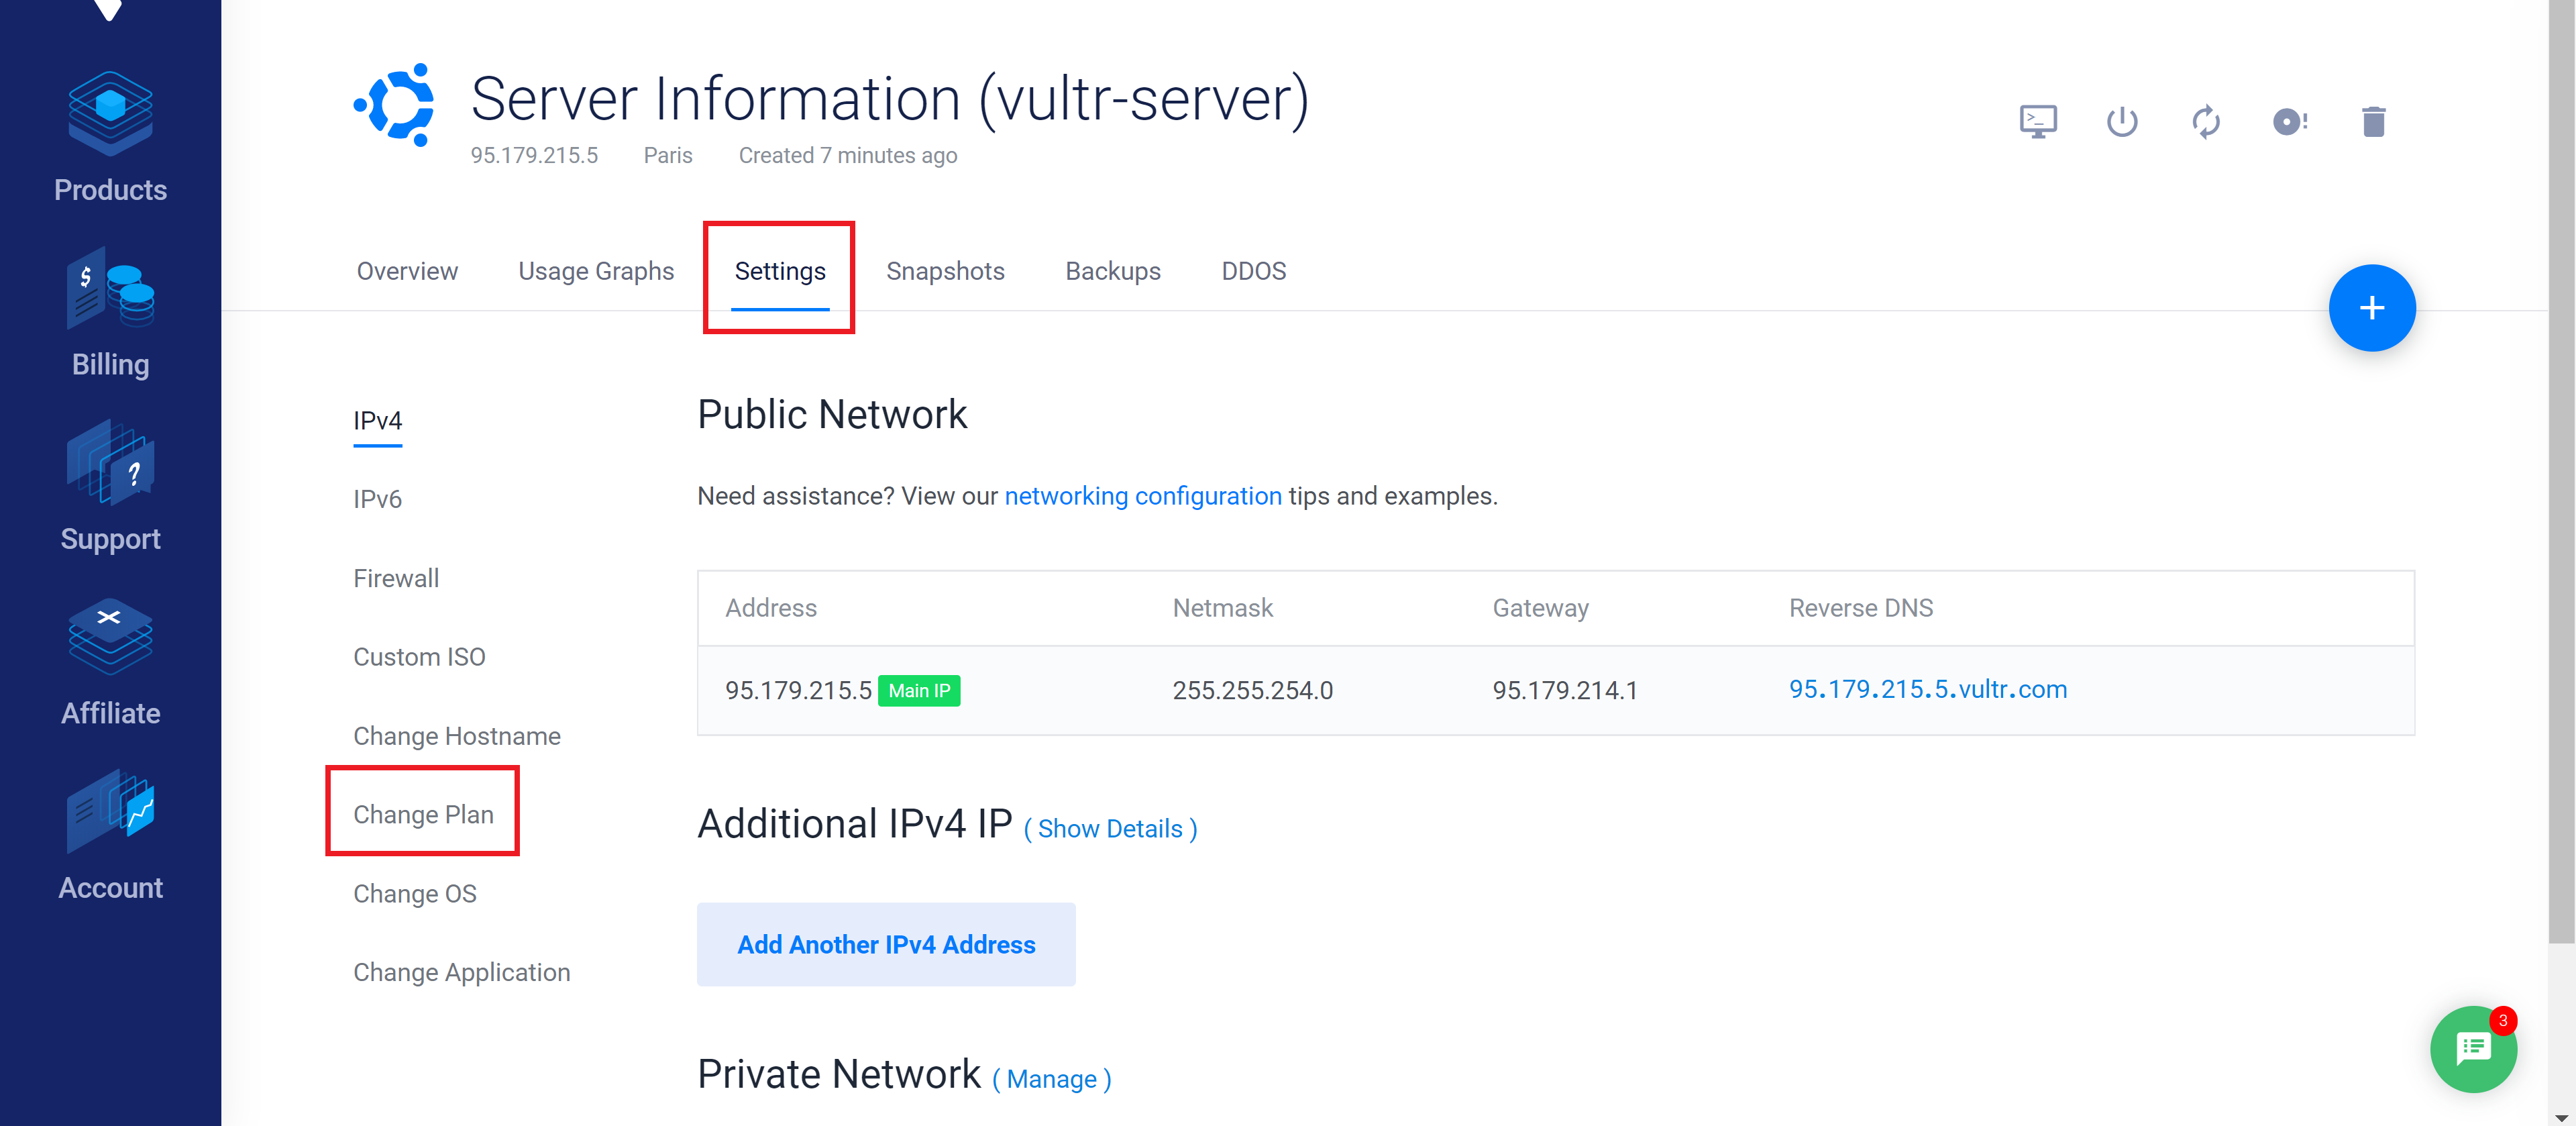Viewport: 2576px width, 1126px height.
Task: Switch to the Backups tab
Action: tap(1113, 271)
